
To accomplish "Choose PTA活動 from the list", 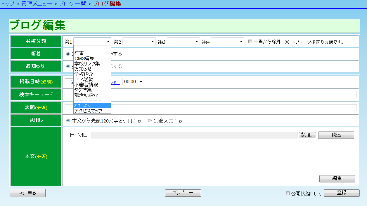I will pos(92,79).
